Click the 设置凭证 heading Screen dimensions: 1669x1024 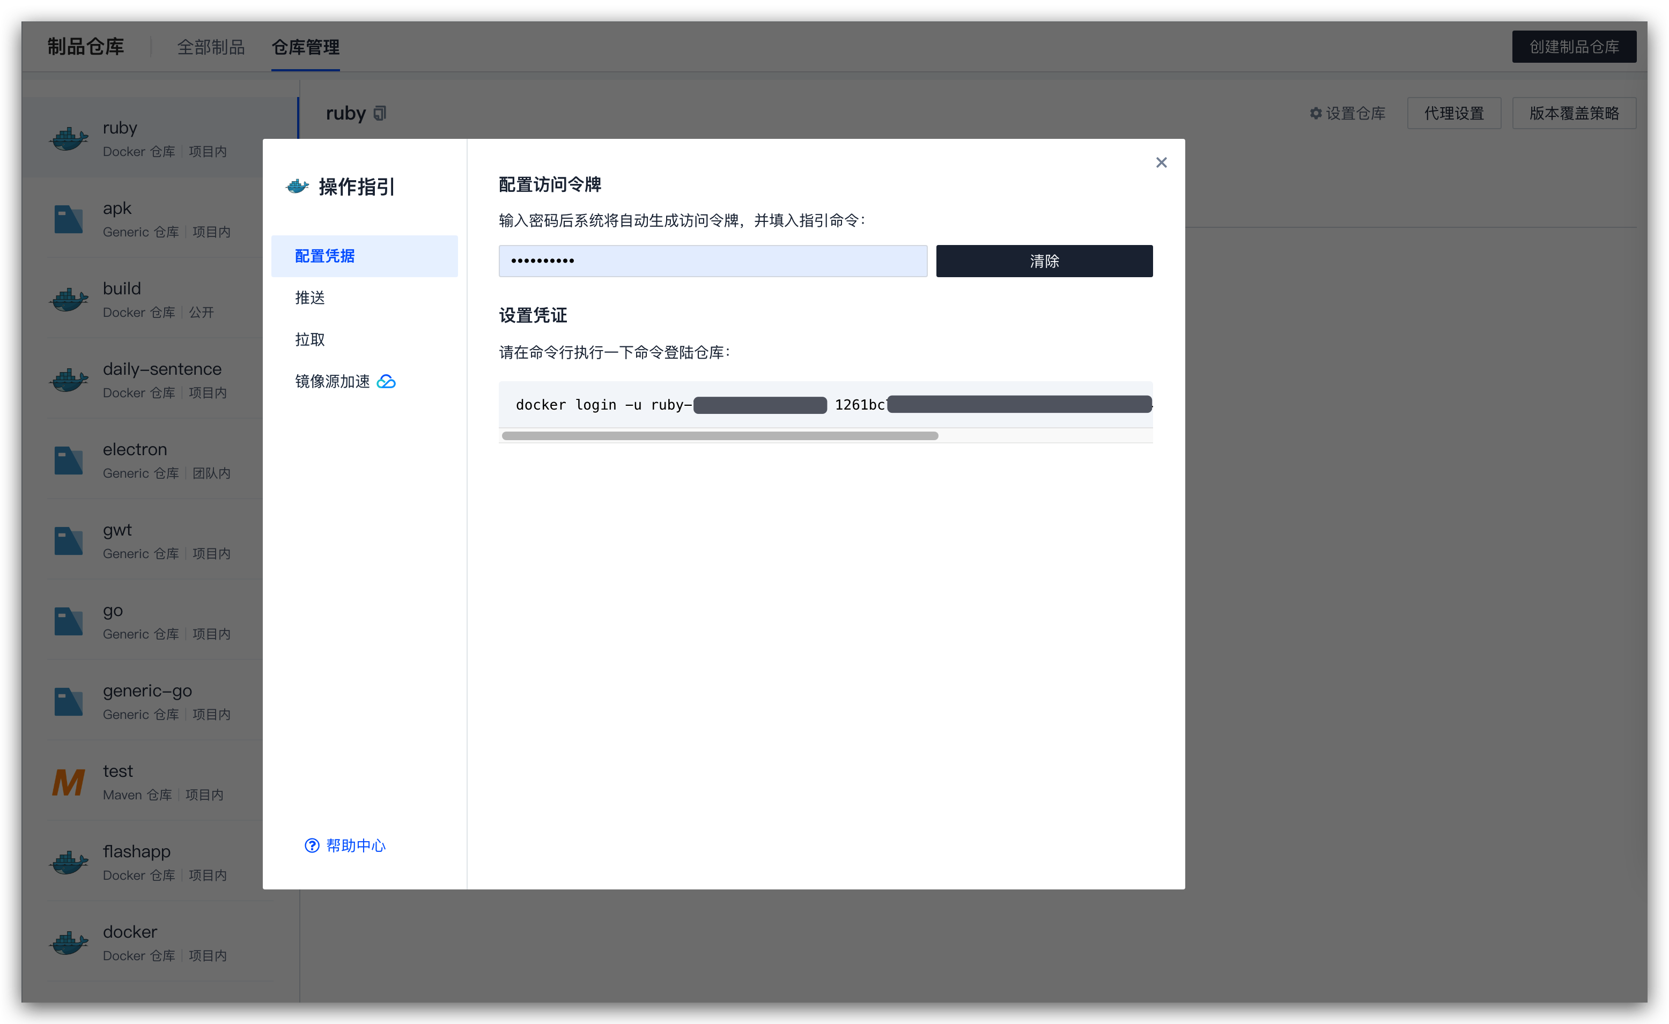coord(533,316)
